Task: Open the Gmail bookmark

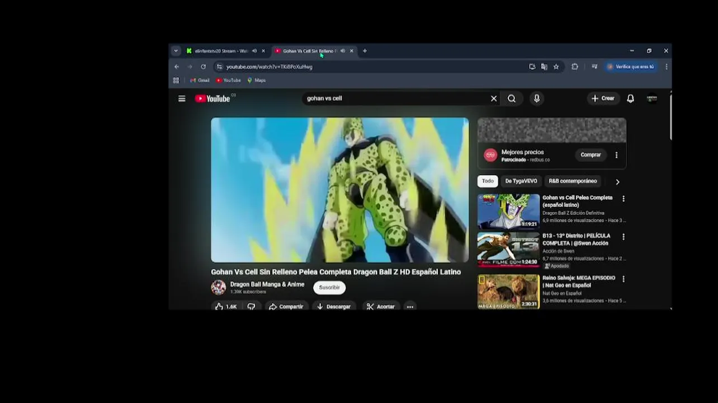Action: pos(200,81)
